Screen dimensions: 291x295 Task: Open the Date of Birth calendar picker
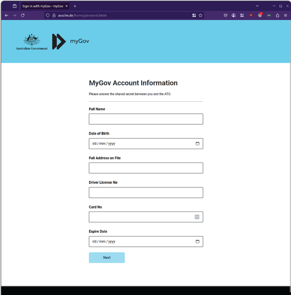[197, 143]
